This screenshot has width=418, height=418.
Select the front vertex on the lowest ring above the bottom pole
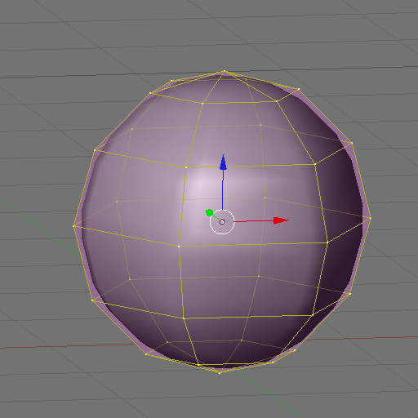198,364
